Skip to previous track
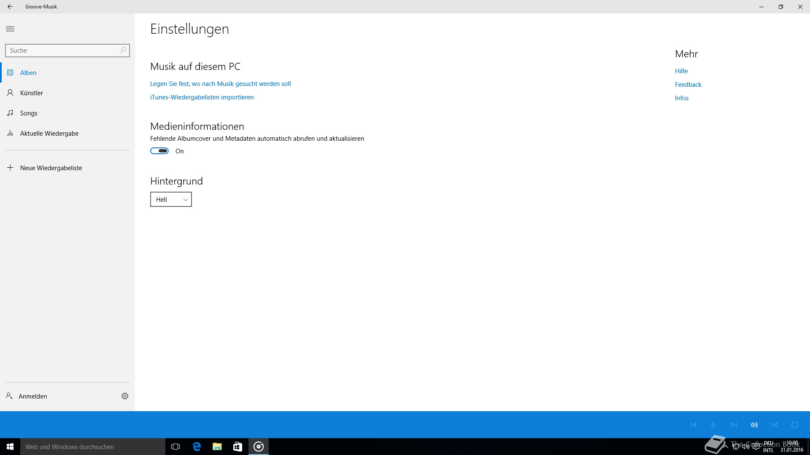Viewport: 810px width, 455px height. click(x=694, y=425)
